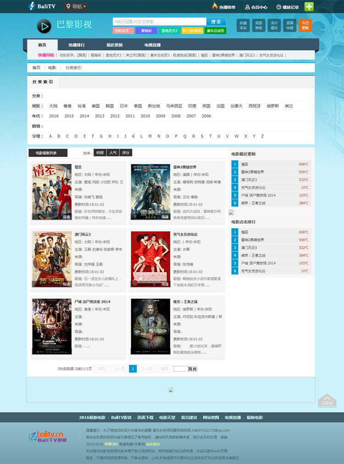
Task: Sort the movie list by 评分
Action: pyautogui.click(x=126, y=153)
